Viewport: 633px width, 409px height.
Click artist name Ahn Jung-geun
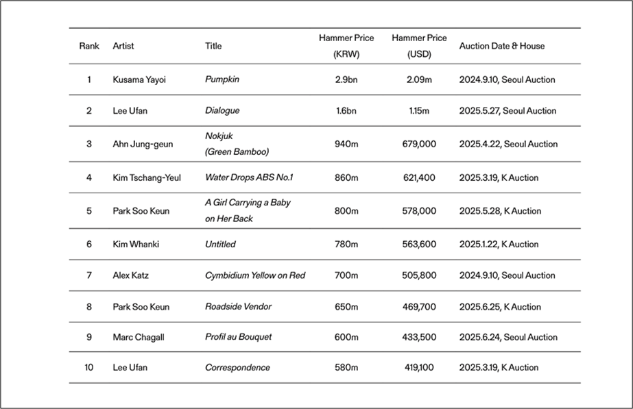click(143, 144)
